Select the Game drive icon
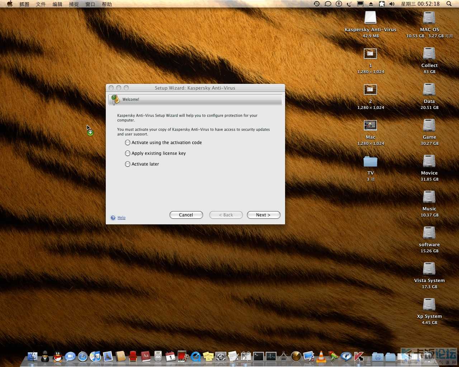 (x=429, y=125)
